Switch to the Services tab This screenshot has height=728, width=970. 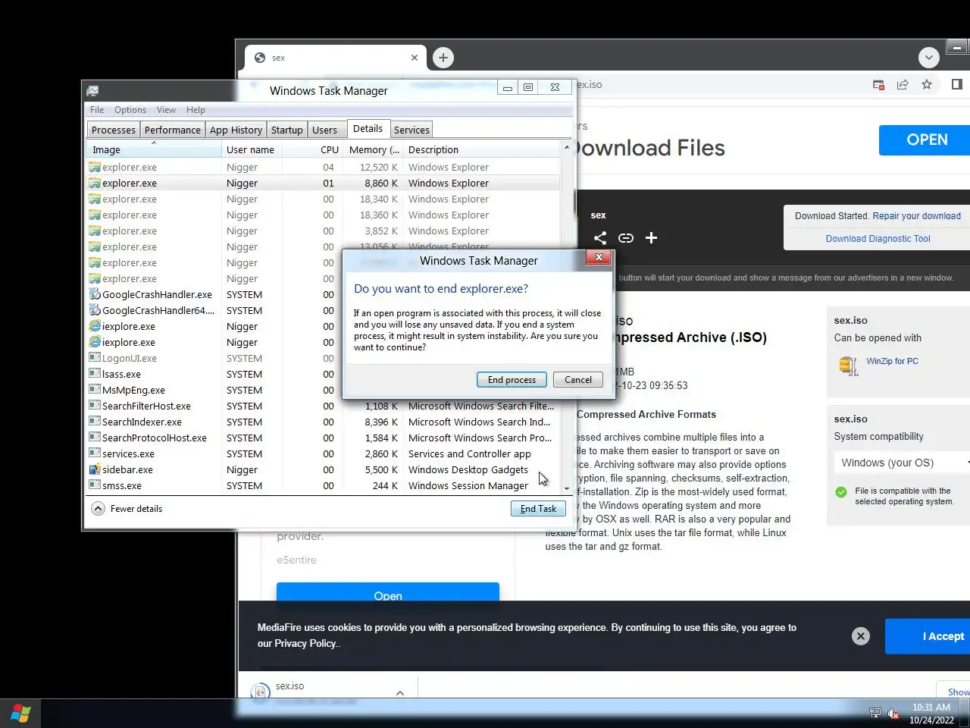(411, 130)
